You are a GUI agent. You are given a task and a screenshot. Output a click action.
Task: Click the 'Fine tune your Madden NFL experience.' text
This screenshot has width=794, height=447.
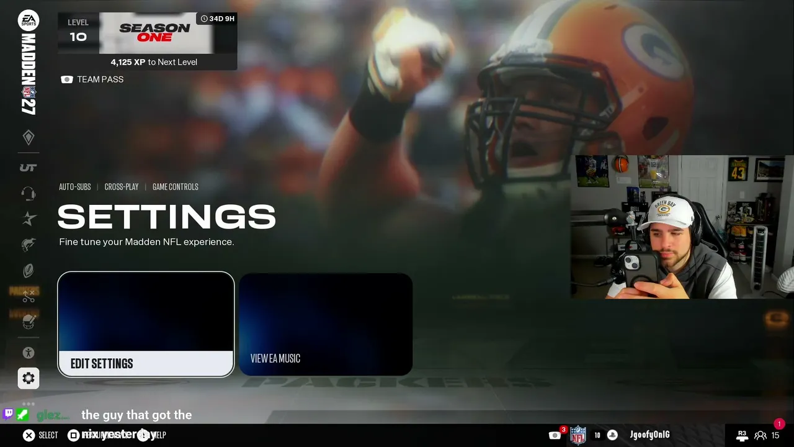point(146,242)
